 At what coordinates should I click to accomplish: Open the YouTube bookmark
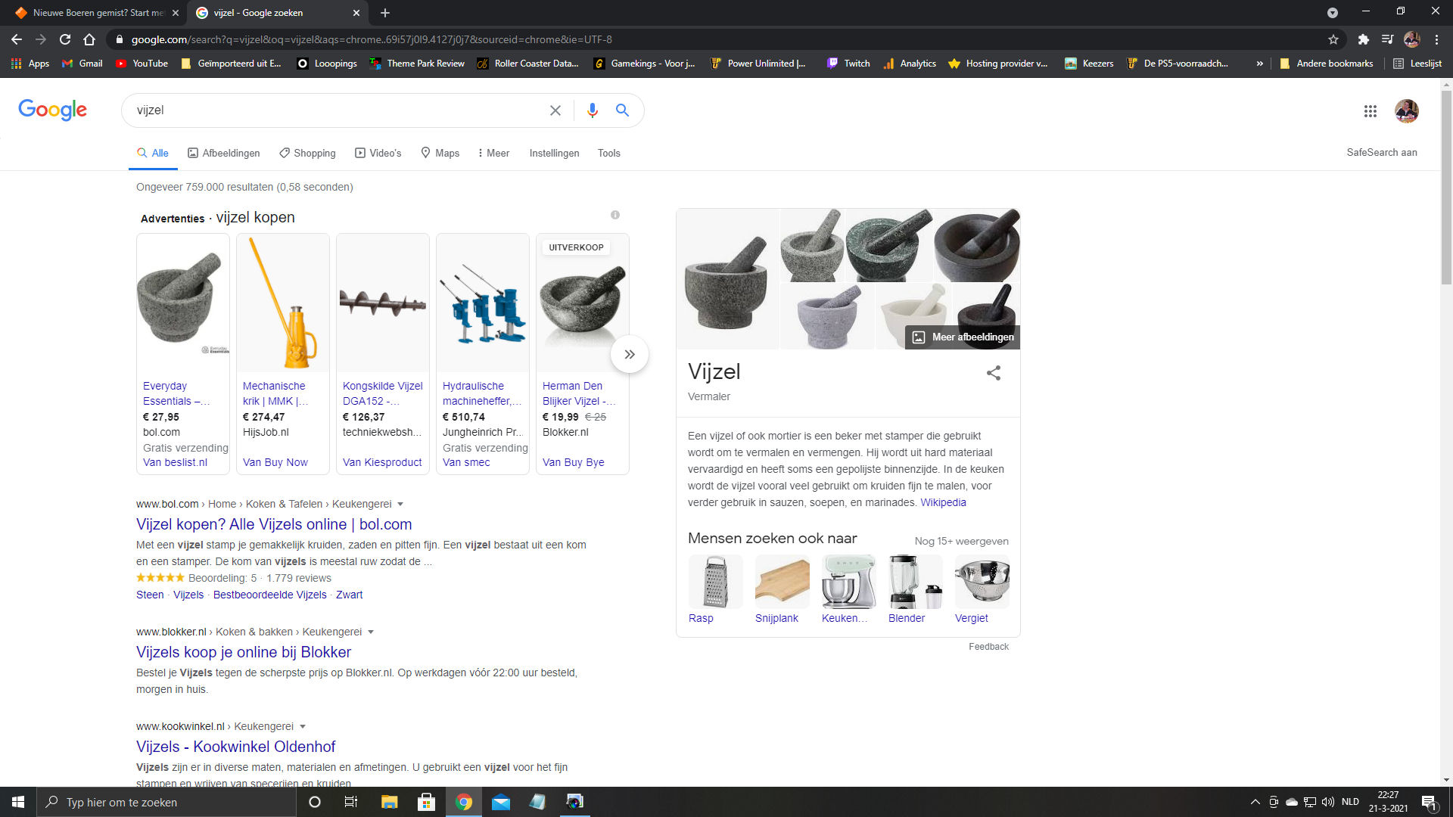142,64
